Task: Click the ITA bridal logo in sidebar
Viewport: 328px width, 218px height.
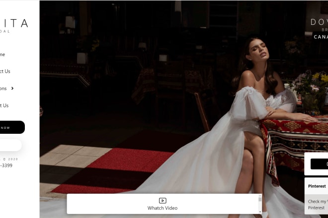Action: coord(14,25)
